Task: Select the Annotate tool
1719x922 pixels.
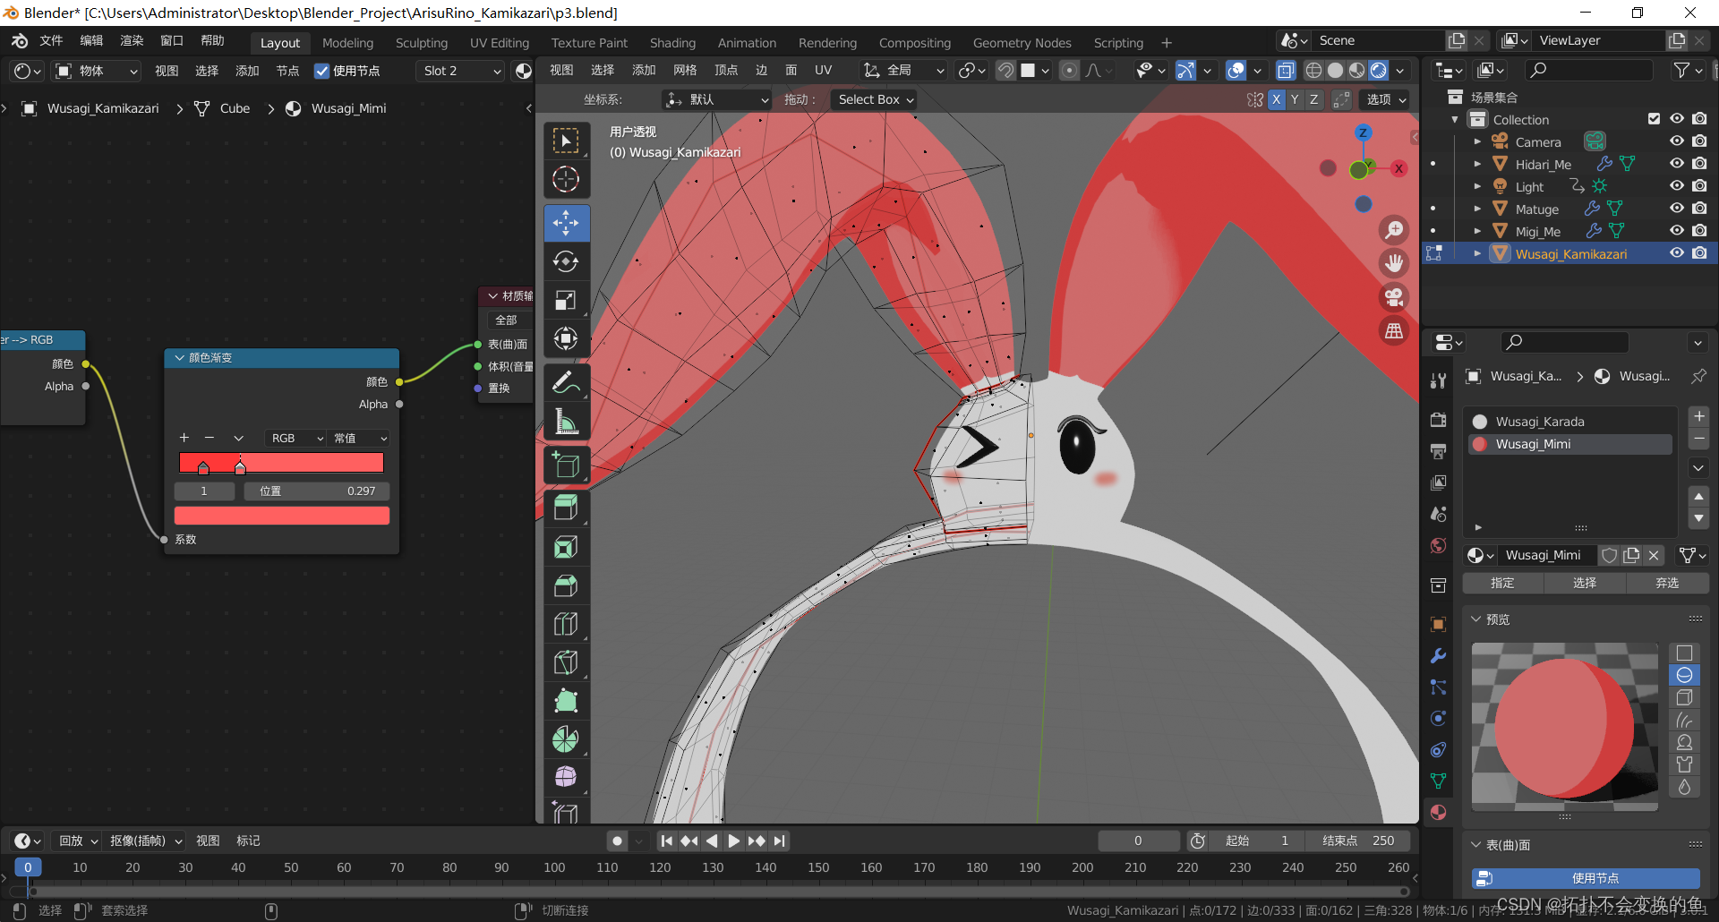Action: pos(566,383)
